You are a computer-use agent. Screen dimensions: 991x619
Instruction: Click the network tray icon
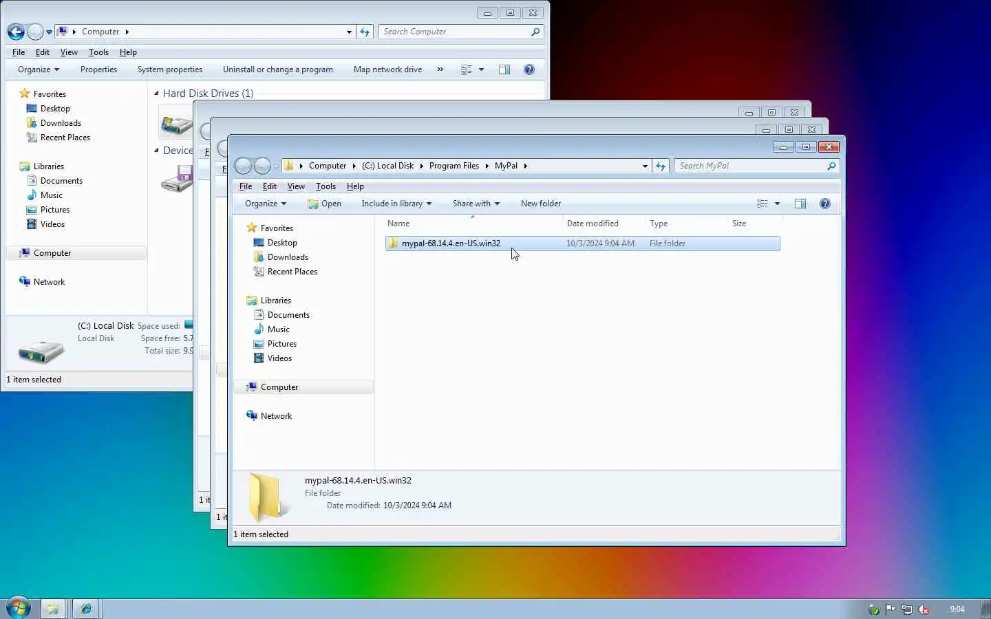[907, 609]
